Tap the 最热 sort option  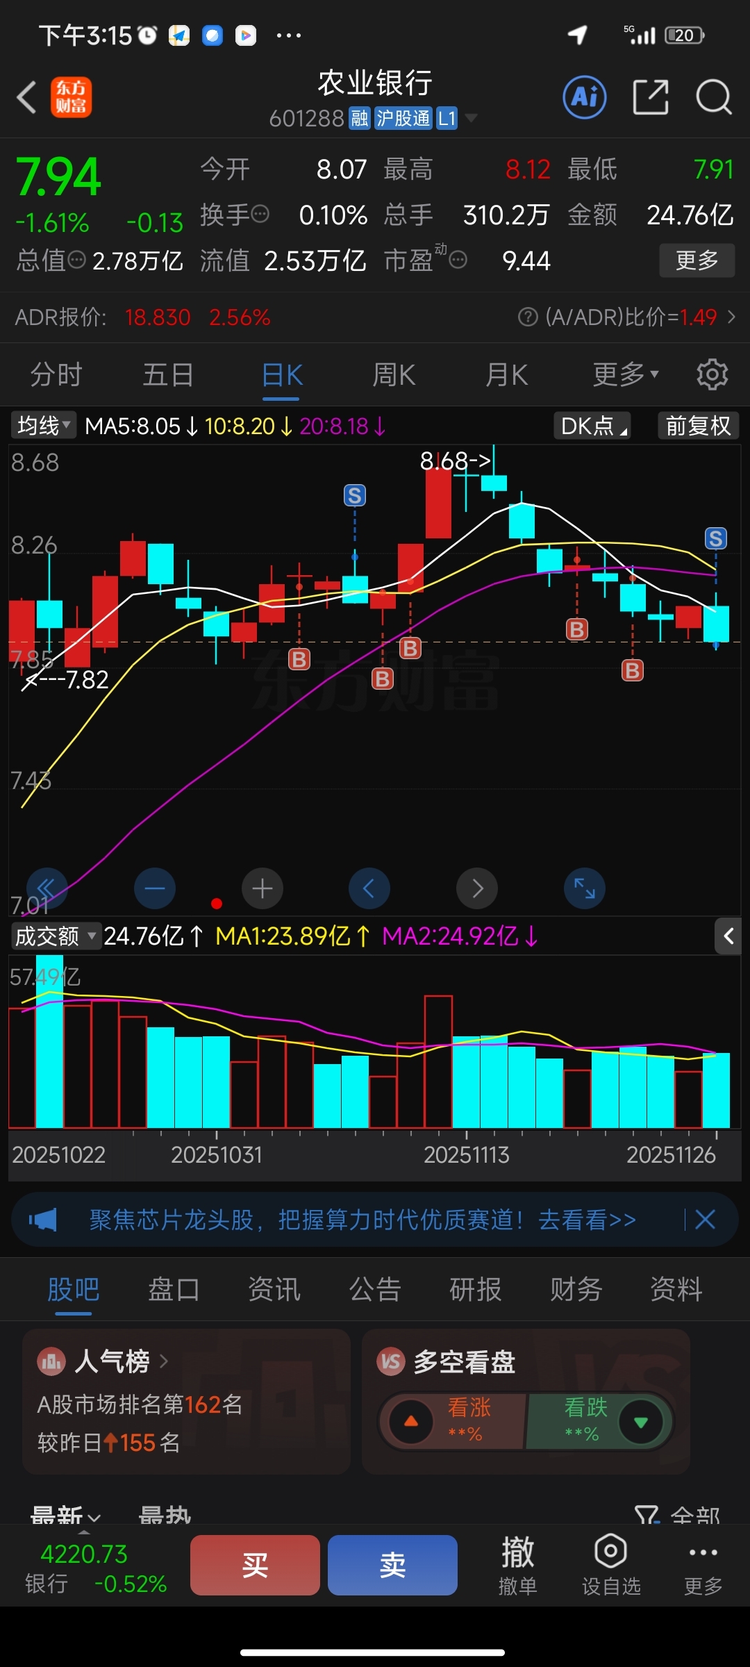point(165,1515)
